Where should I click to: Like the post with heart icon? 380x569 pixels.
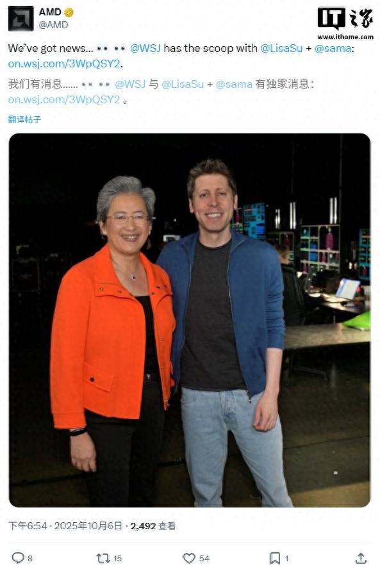coord(188,557)
